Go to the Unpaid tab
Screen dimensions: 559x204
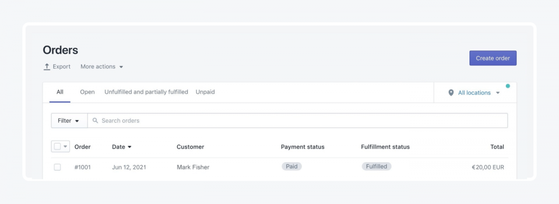[x=205, y=92]
